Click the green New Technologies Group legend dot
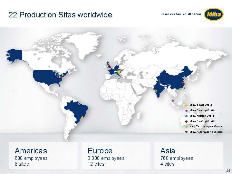232x174 pixels. 187,127
